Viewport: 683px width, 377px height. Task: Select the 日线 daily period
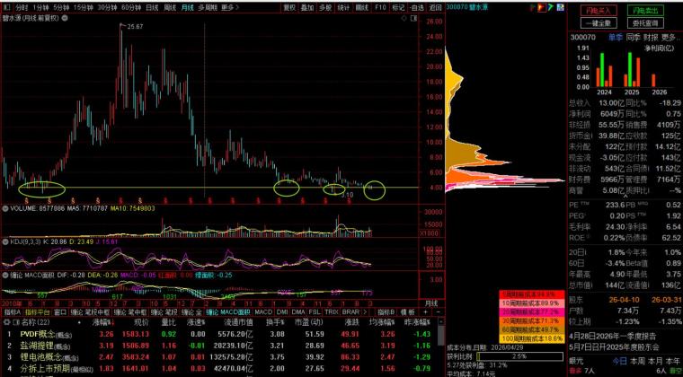tap(152, 7)
